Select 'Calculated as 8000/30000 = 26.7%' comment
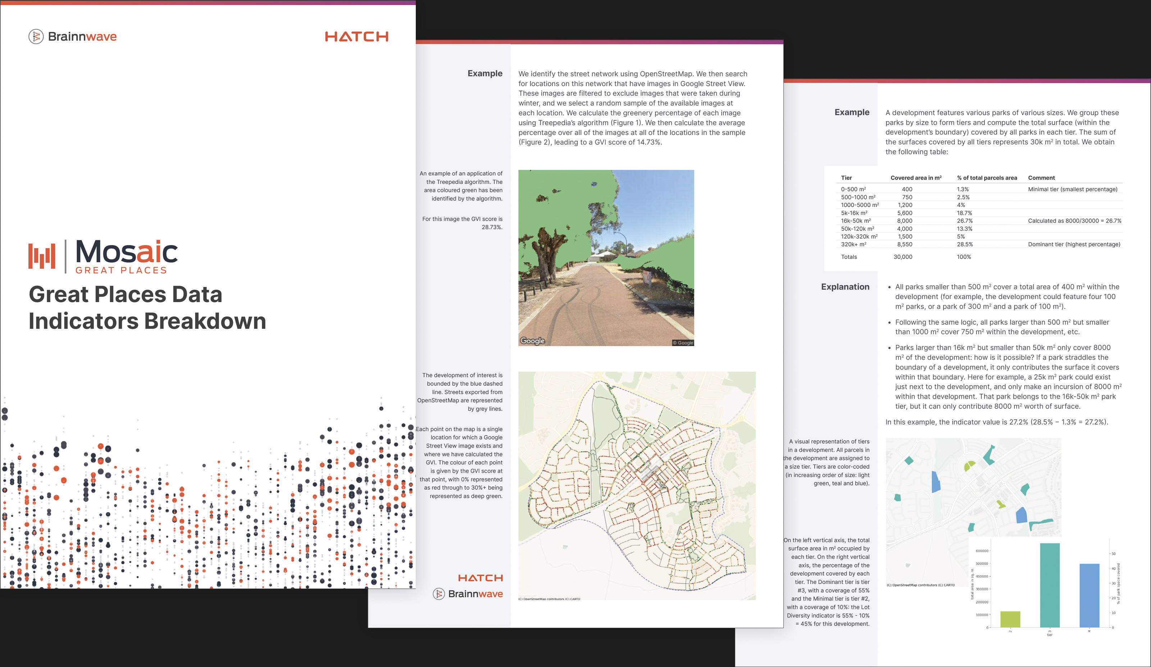 [x=1074, y=221]
